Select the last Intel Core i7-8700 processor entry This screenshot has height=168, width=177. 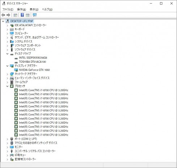coord(43,135)
